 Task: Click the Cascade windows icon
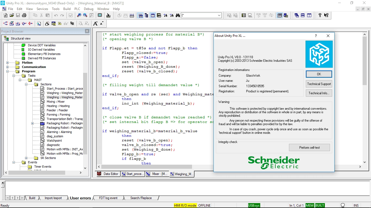pos(297,15)
